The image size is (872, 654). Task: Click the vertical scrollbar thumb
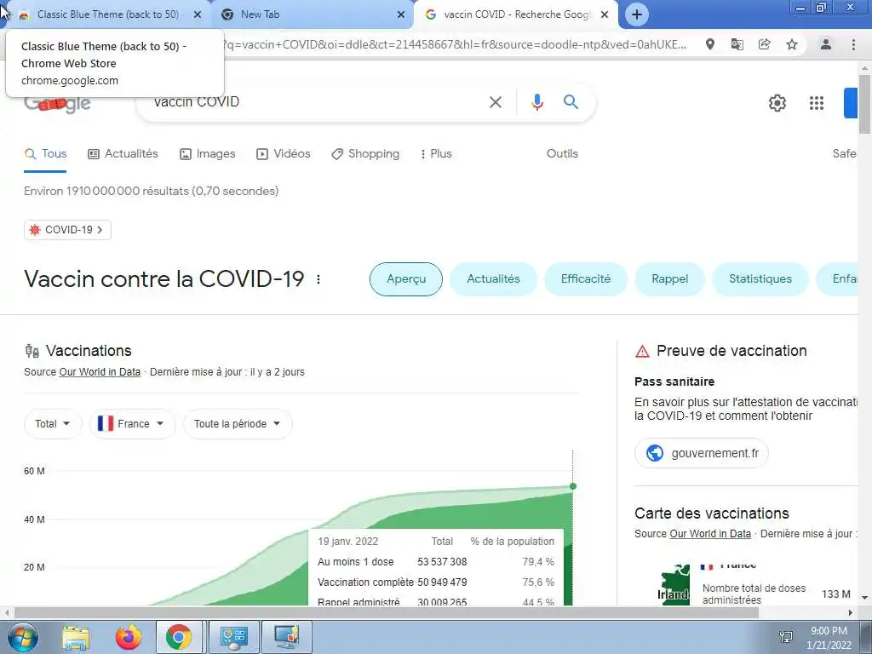point(864,103)
